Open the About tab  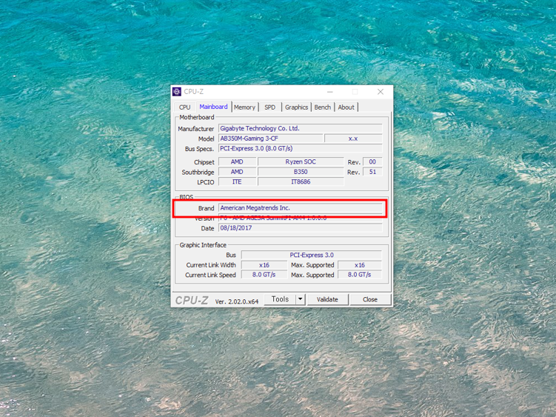(346, 107)
